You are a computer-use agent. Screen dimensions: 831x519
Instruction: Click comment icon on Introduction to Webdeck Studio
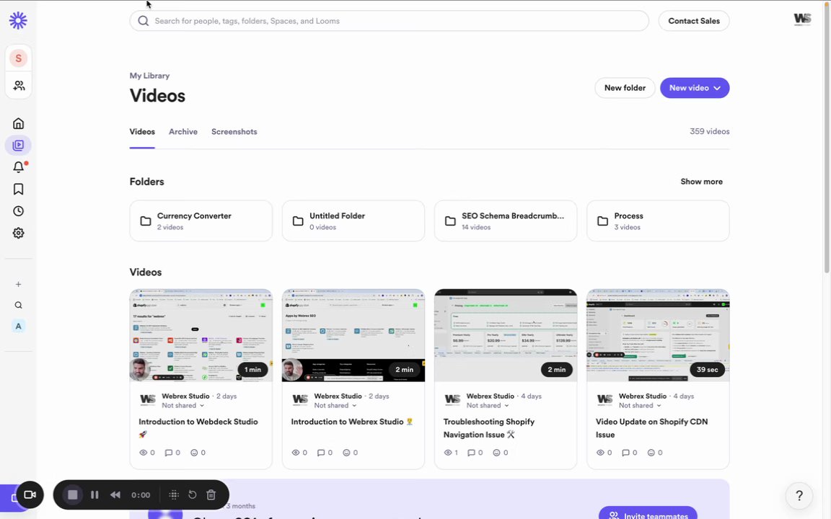pos(169,453)
